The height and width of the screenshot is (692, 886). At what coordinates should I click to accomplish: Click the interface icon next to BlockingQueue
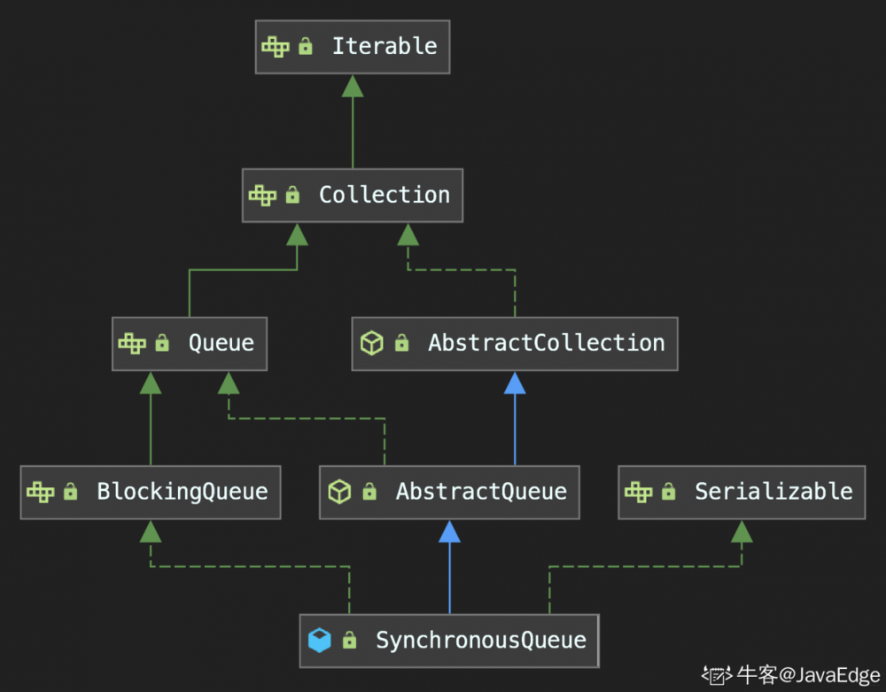pos(41,492)
